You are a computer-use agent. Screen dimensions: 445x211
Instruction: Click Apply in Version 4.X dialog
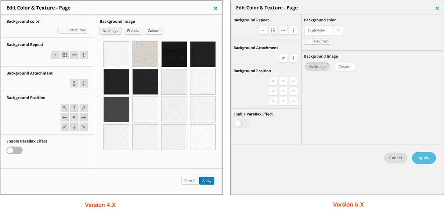click(207, 181)
